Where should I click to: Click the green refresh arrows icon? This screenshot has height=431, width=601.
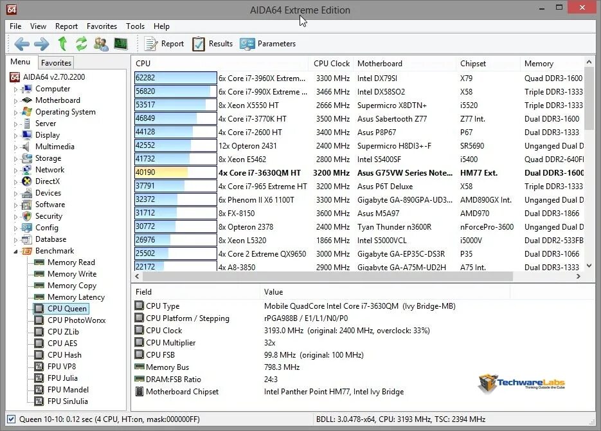(x=81, y=44)
